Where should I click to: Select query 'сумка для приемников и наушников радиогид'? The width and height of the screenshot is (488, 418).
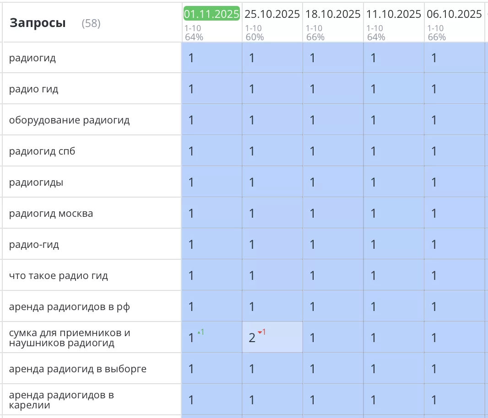point(70,338)
